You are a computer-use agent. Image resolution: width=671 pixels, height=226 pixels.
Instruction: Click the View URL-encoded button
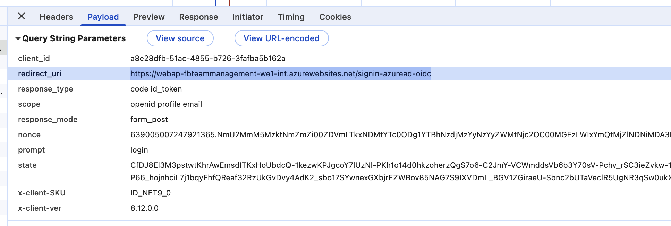(281, 38)
